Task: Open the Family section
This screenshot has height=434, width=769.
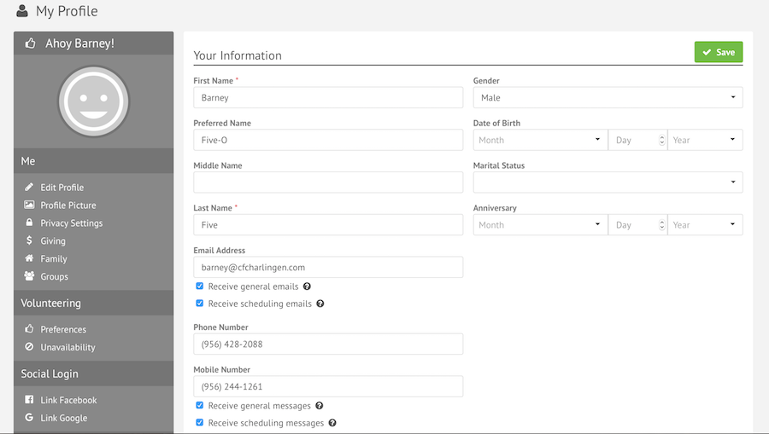Action: click(54, 258)
